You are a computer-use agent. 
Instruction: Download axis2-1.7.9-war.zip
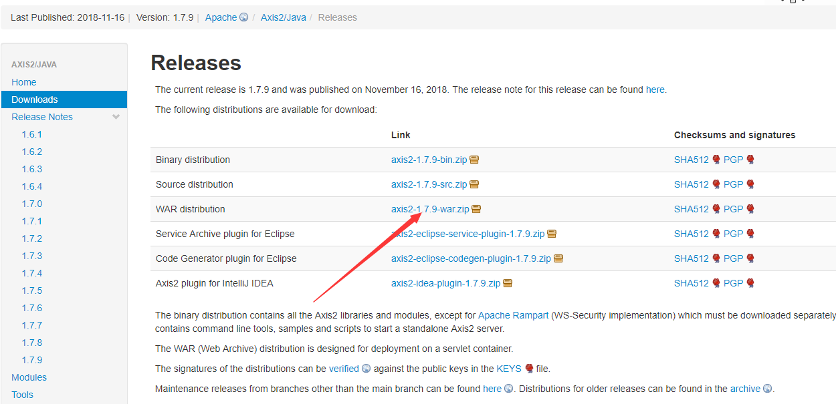pos(430,209)
